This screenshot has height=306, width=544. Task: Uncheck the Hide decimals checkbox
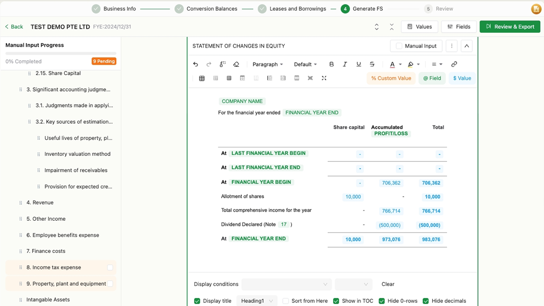[426, 301]
